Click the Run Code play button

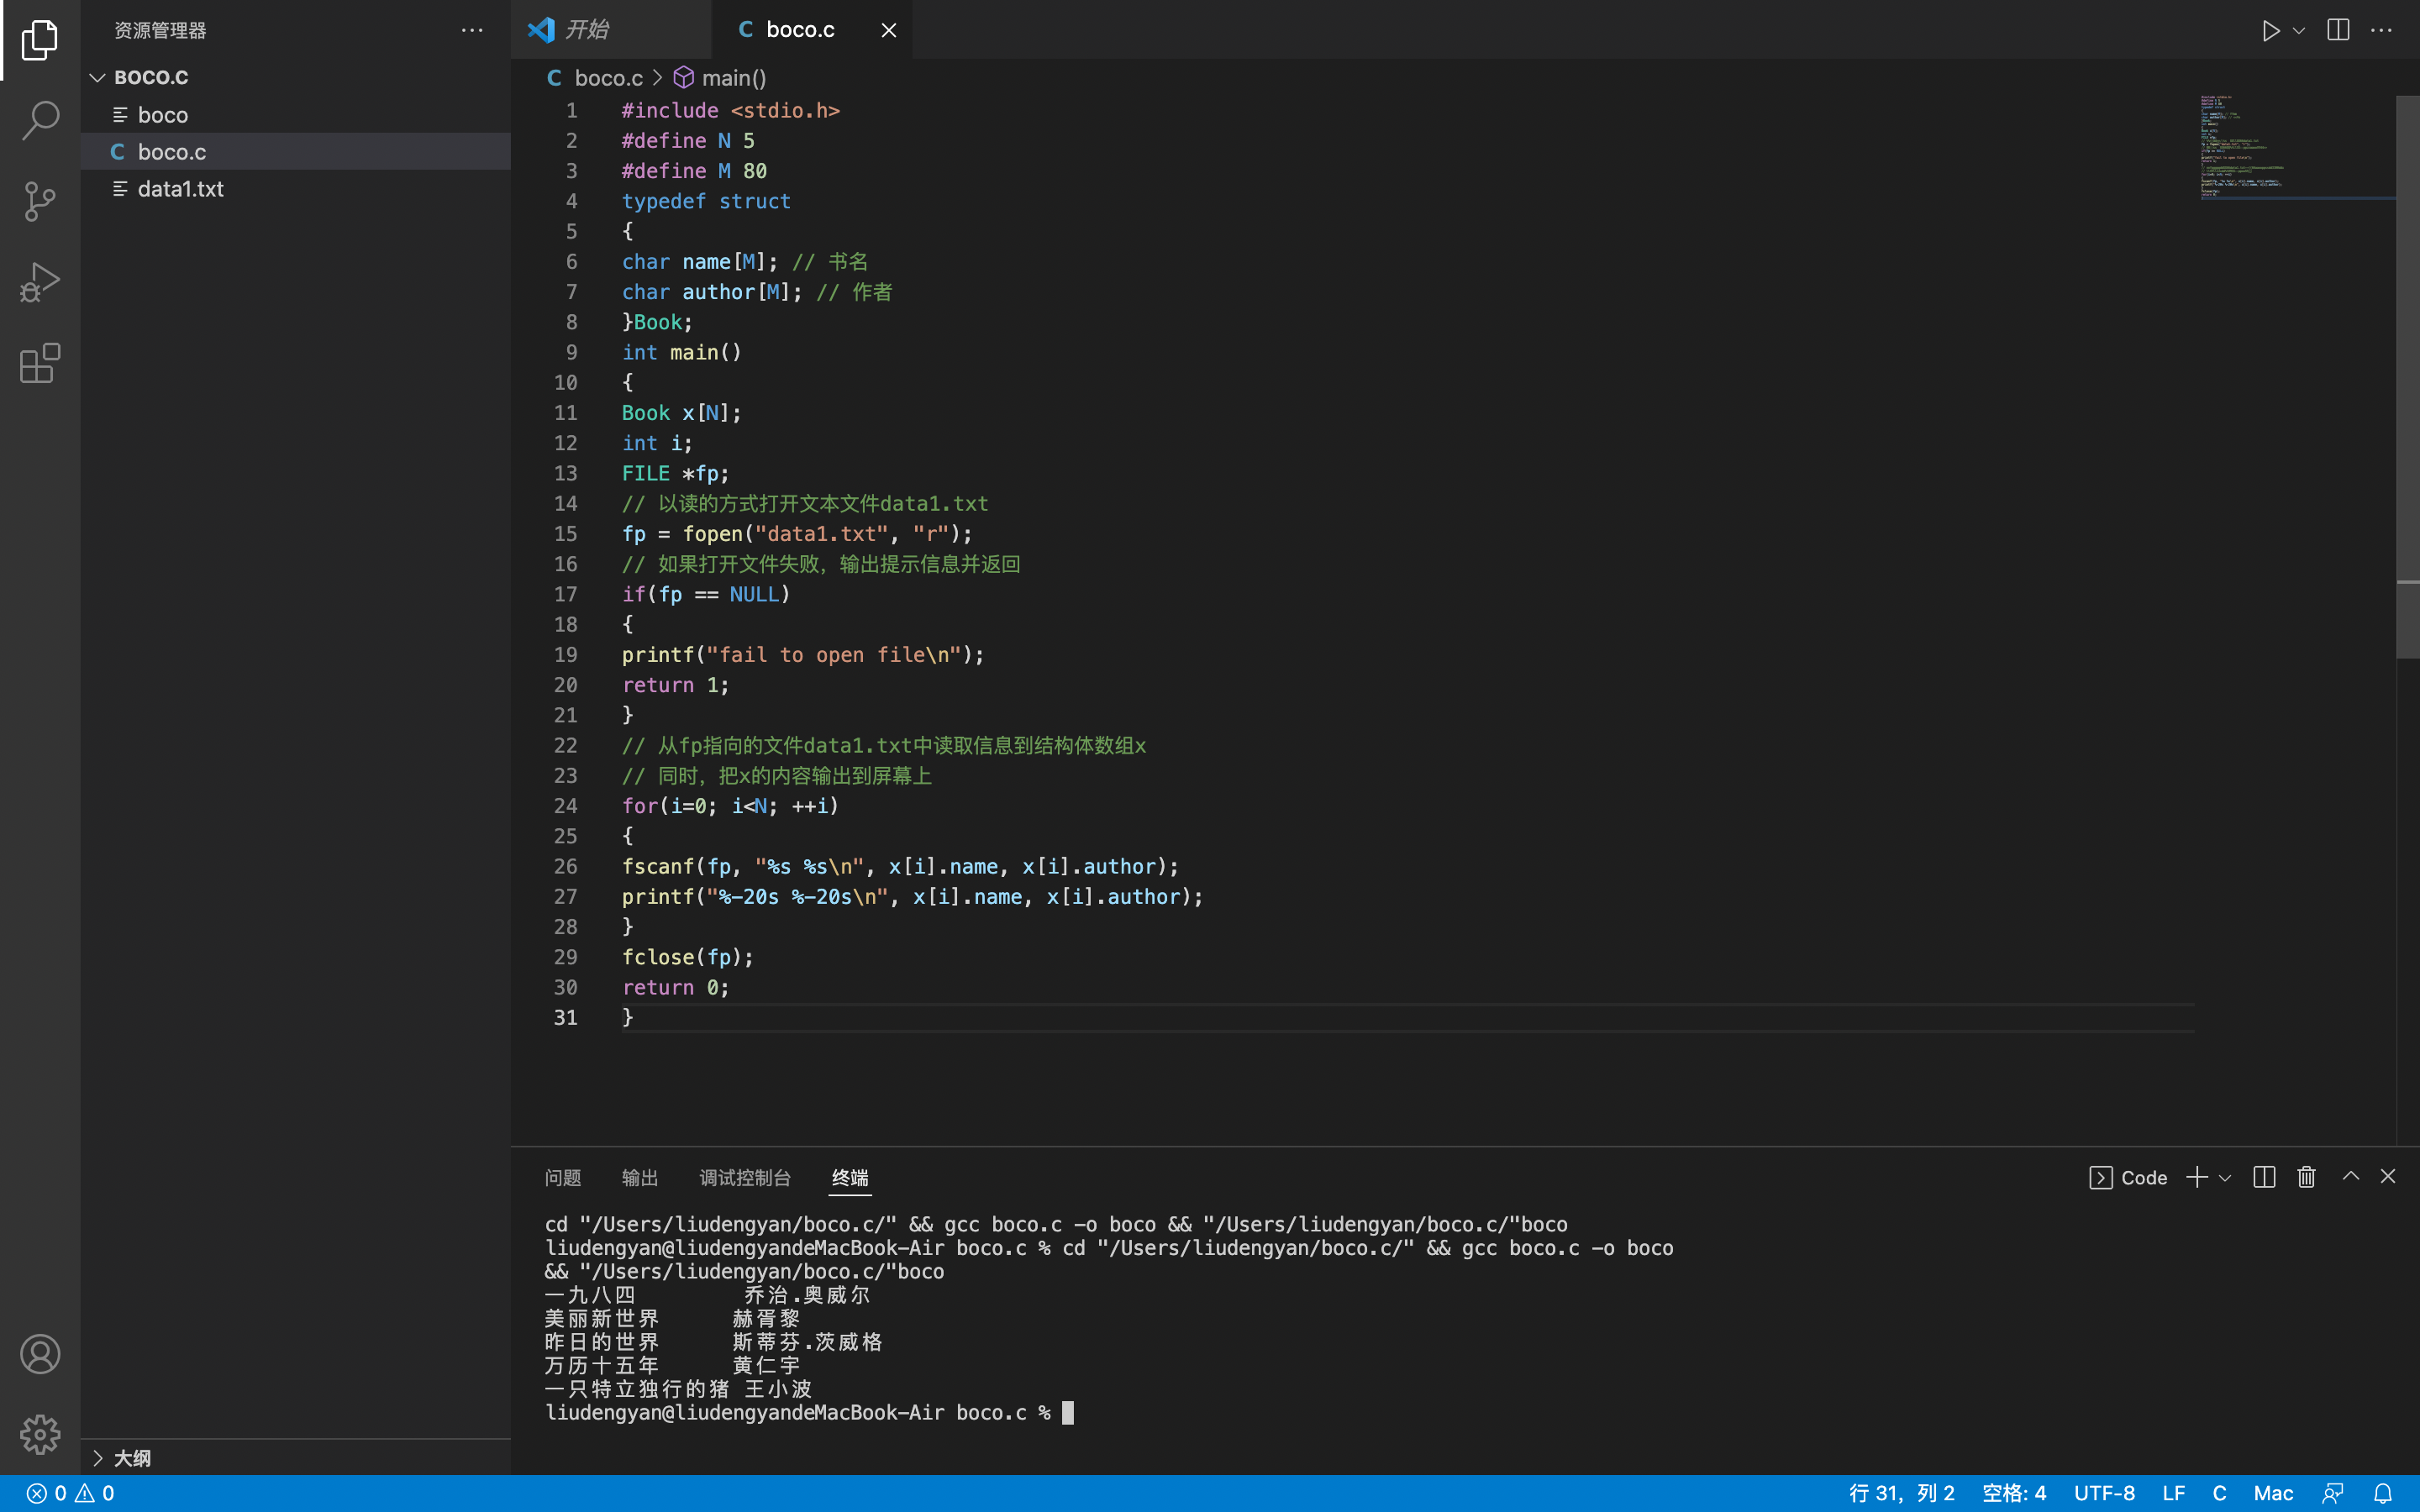coord(2270,30)
